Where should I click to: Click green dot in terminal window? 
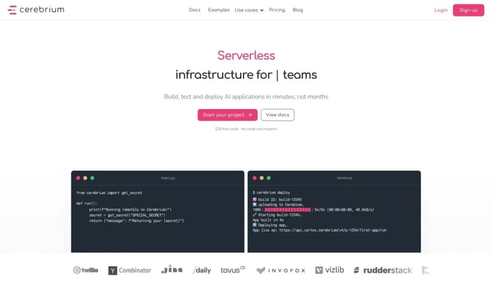(x=269, y=178)
